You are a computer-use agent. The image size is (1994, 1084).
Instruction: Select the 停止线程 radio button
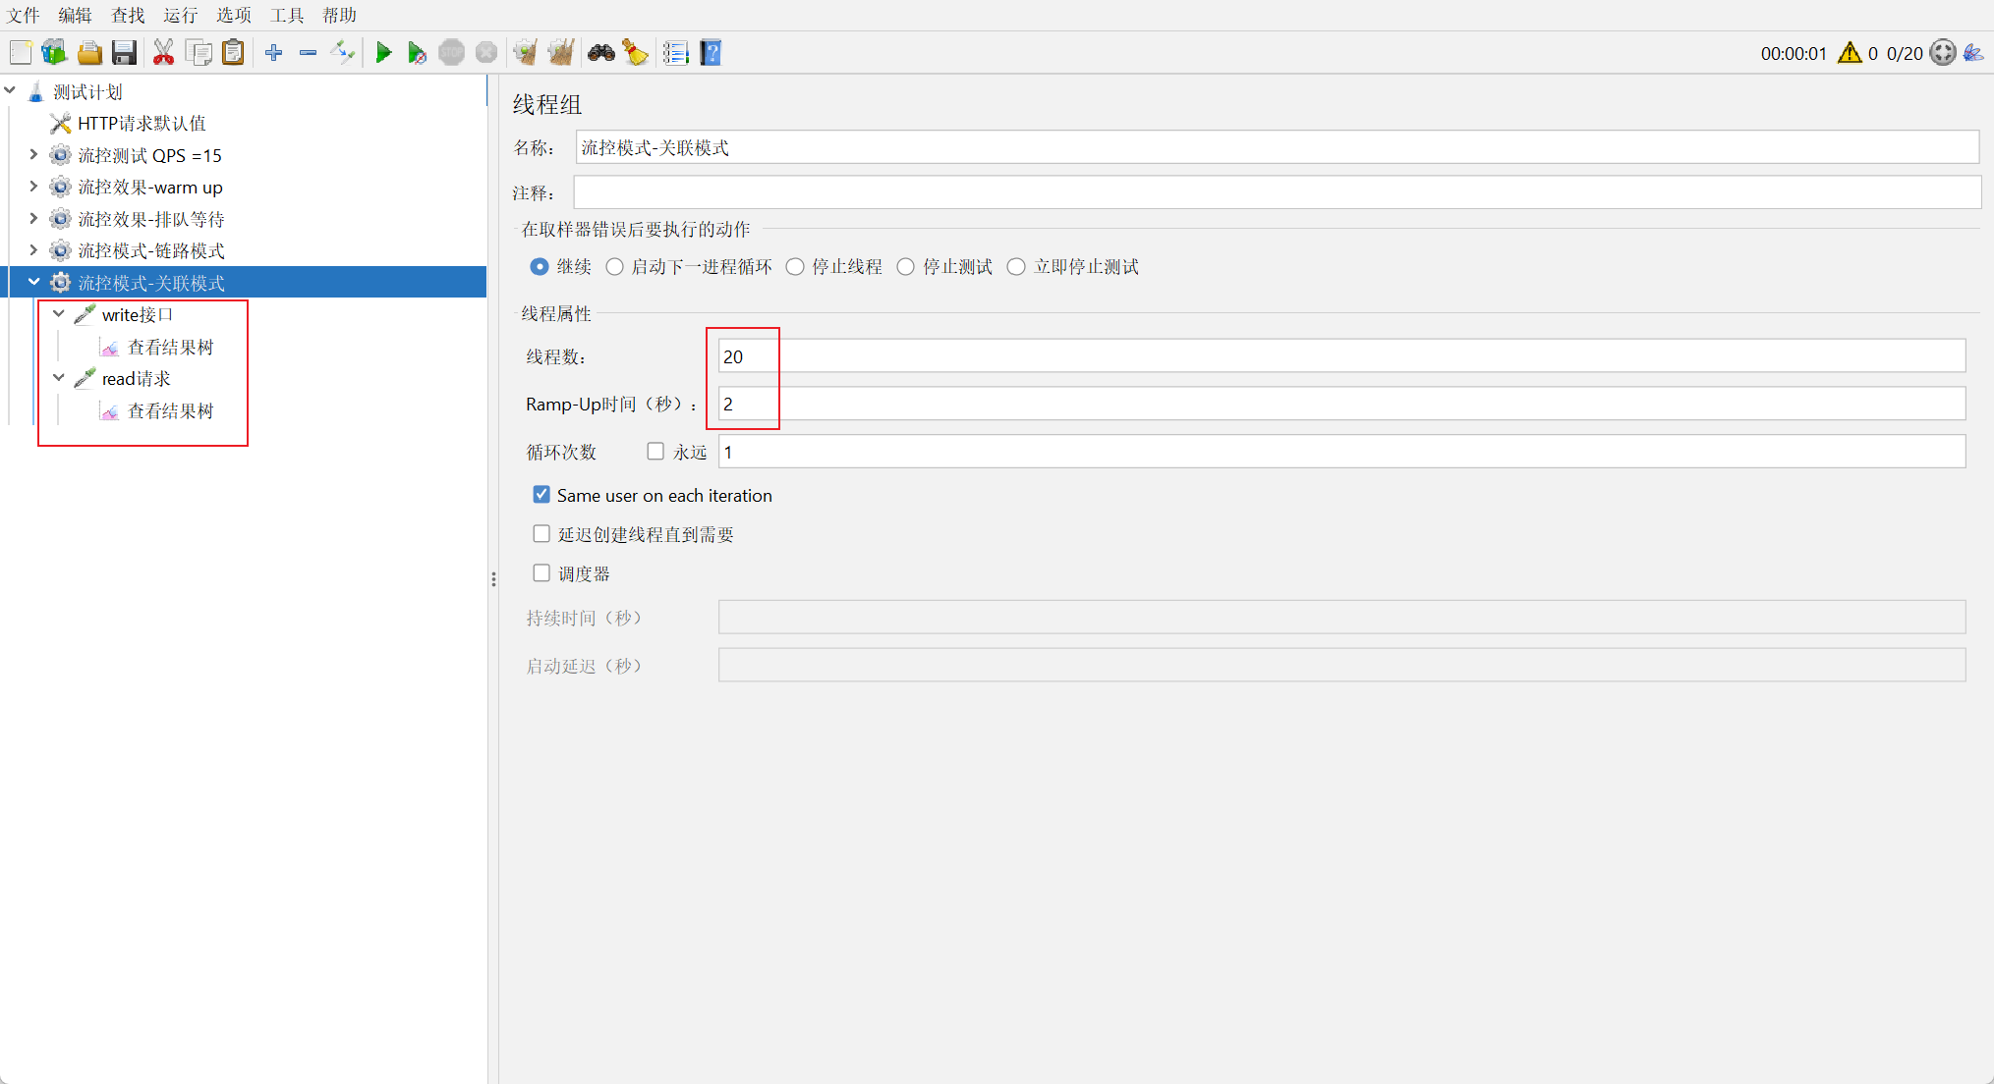[795, 267]
